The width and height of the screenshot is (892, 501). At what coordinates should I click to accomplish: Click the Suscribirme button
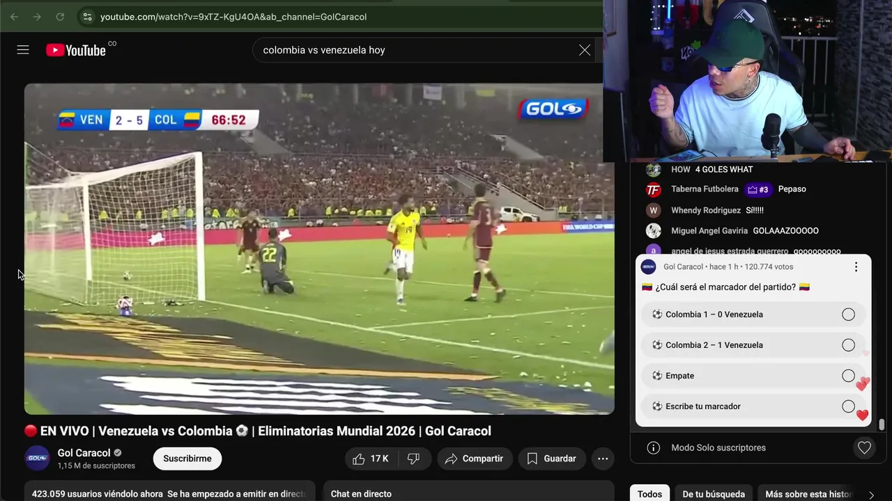point(187,459)
